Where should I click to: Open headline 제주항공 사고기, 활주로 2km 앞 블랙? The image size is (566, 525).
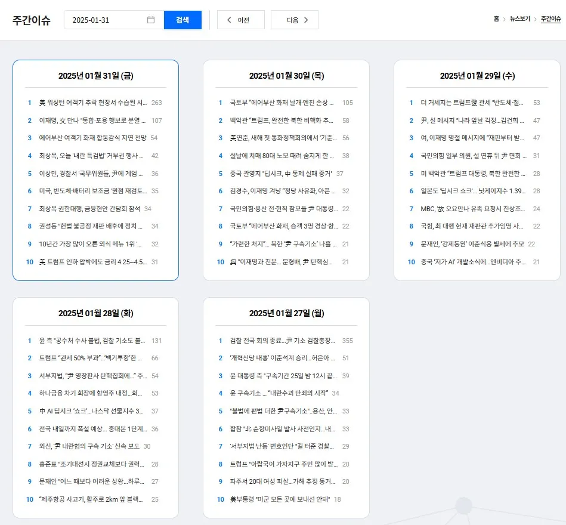click(x=91, y=500)
